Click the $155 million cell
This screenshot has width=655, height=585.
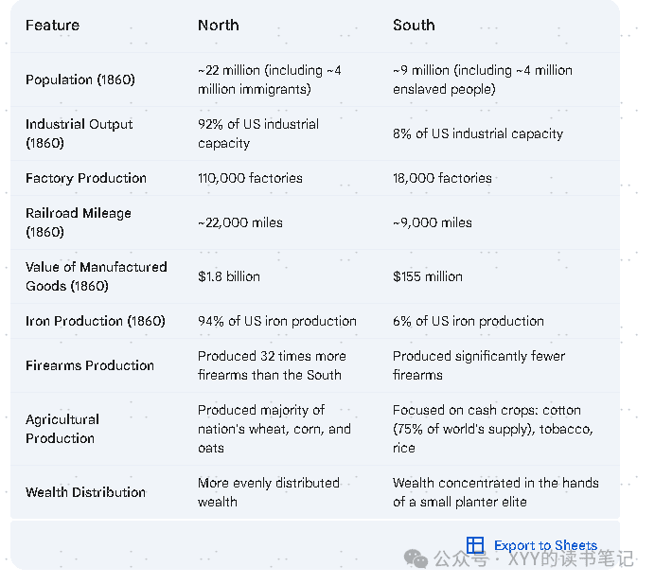428,276
